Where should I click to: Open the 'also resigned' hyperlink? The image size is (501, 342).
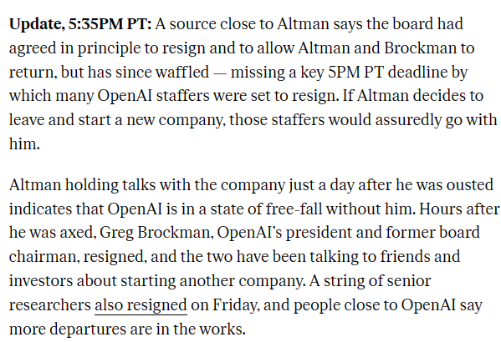tap(141, 305)
